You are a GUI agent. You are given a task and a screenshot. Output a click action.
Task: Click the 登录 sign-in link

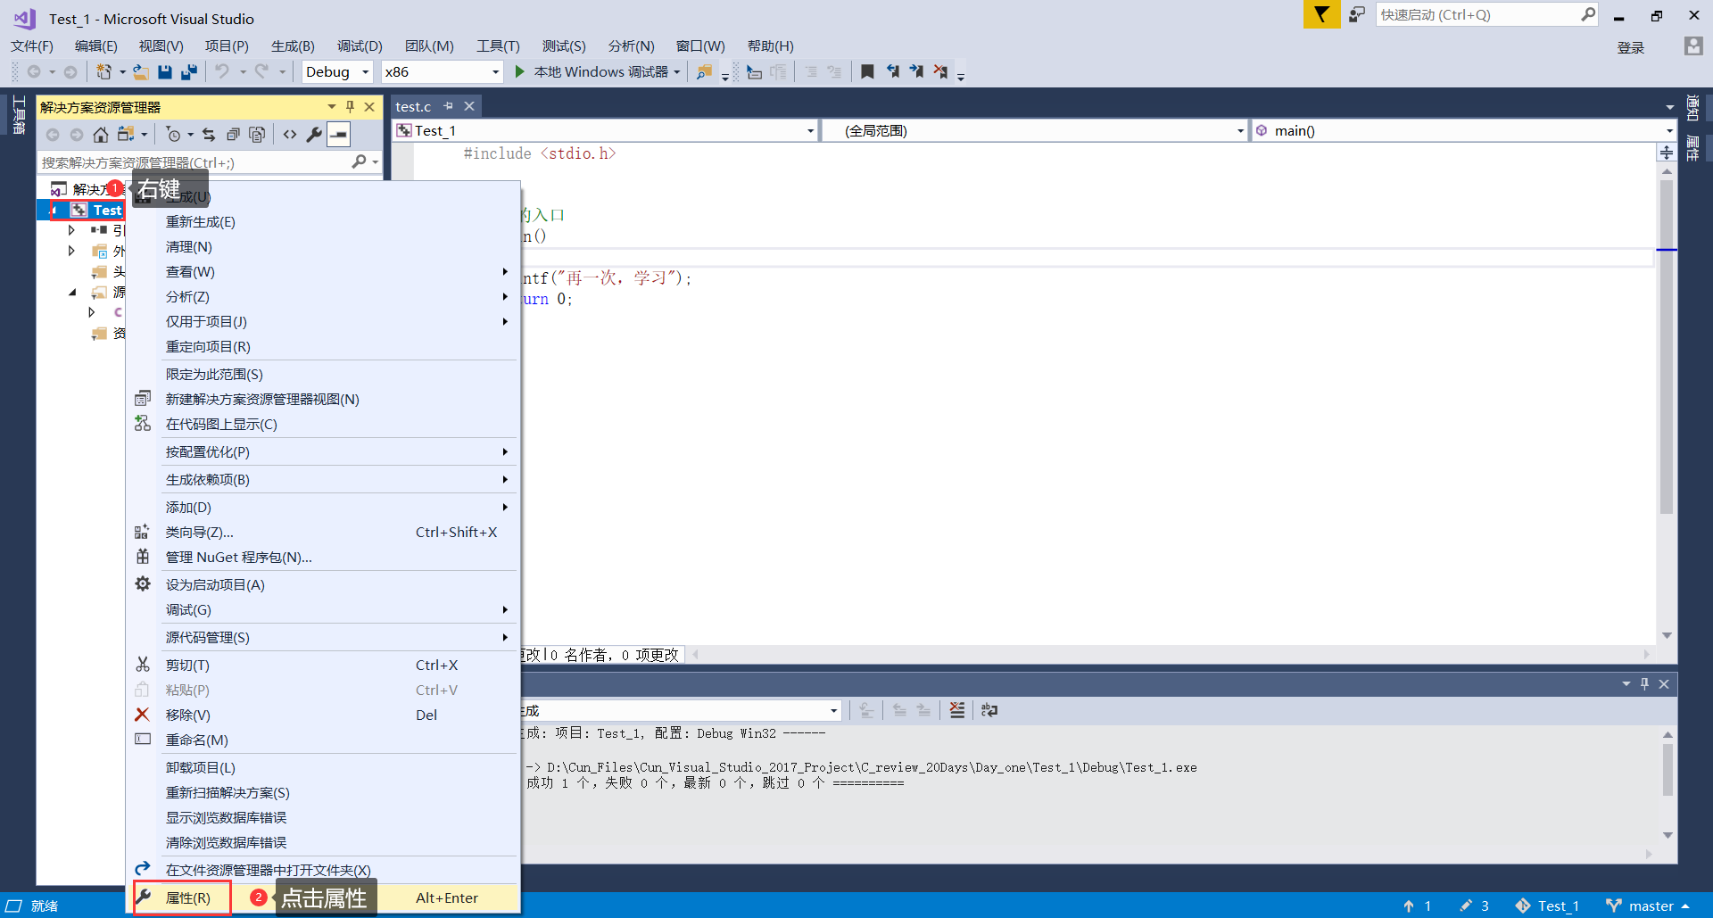(x=1630, y=48)
